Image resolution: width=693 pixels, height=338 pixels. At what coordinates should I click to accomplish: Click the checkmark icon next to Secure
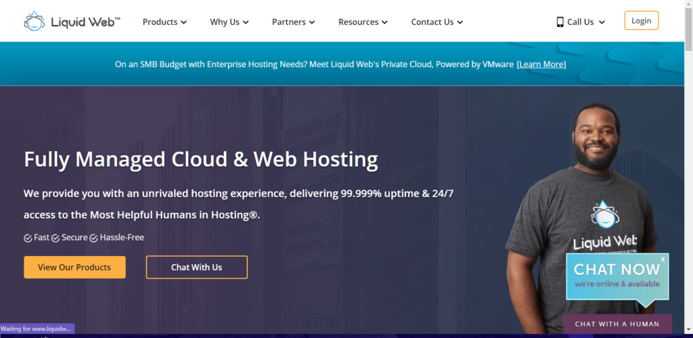click(x=55, y=238)
